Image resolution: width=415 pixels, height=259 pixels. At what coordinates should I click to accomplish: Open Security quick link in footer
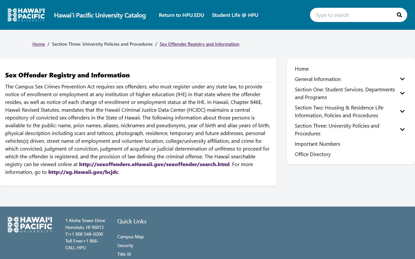(125, 245)
